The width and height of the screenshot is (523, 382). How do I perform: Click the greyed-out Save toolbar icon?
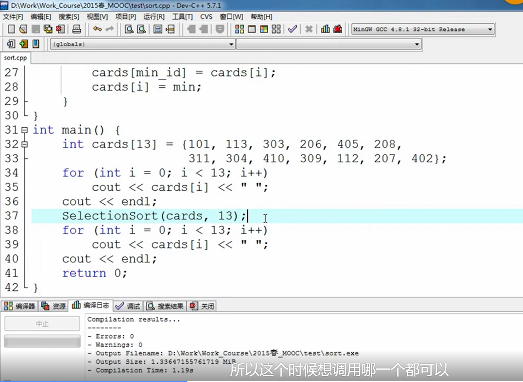35,29
